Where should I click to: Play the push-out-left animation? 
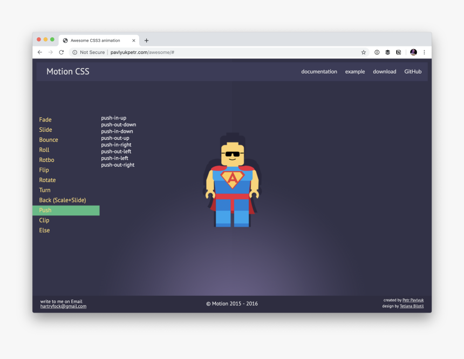pyautogui.click(x=116, y=151)
